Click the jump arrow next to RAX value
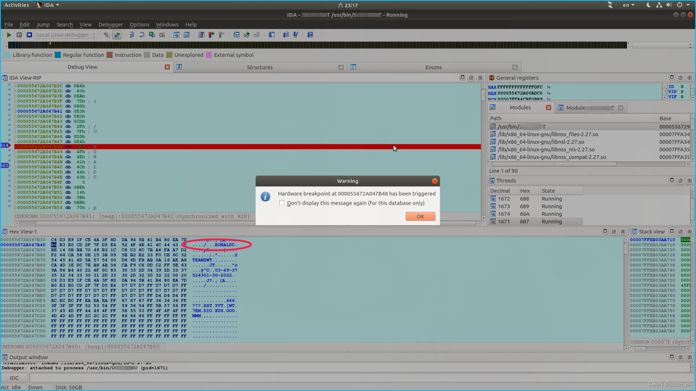Screen dimensions: 696x391 (x=549, y=87)
